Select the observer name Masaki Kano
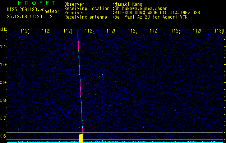Screen dimensions: 226x143 (x=128, y=4)
